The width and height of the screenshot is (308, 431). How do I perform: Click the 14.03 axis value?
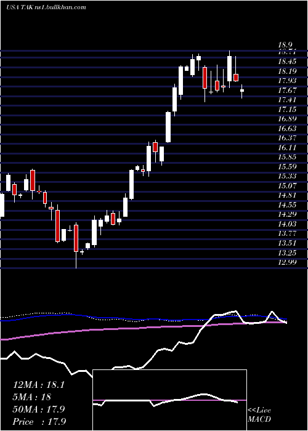pyautogui.click(x=287, y=224)
